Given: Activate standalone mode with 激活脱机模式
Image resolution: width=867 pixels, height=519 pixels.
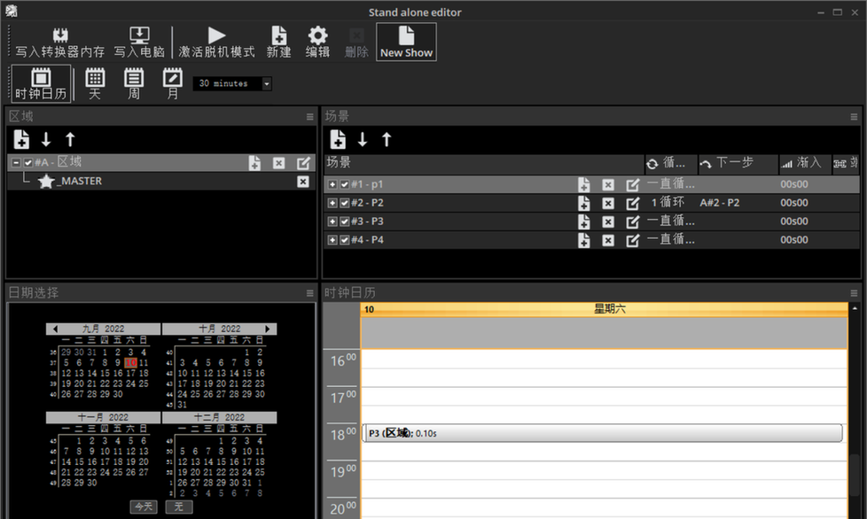Looking at the screenshot, I should tap(216, 42).
